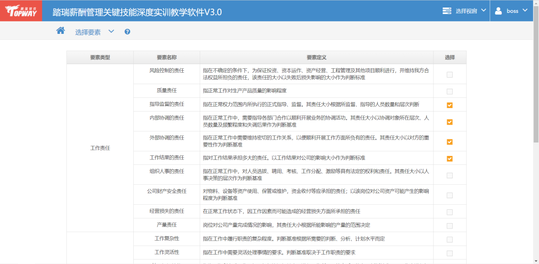Expand the 选择要素 chevron dropdown
The width and height of the screenshot is (539, 264).
pyautogui.click(x=111, y=31)
